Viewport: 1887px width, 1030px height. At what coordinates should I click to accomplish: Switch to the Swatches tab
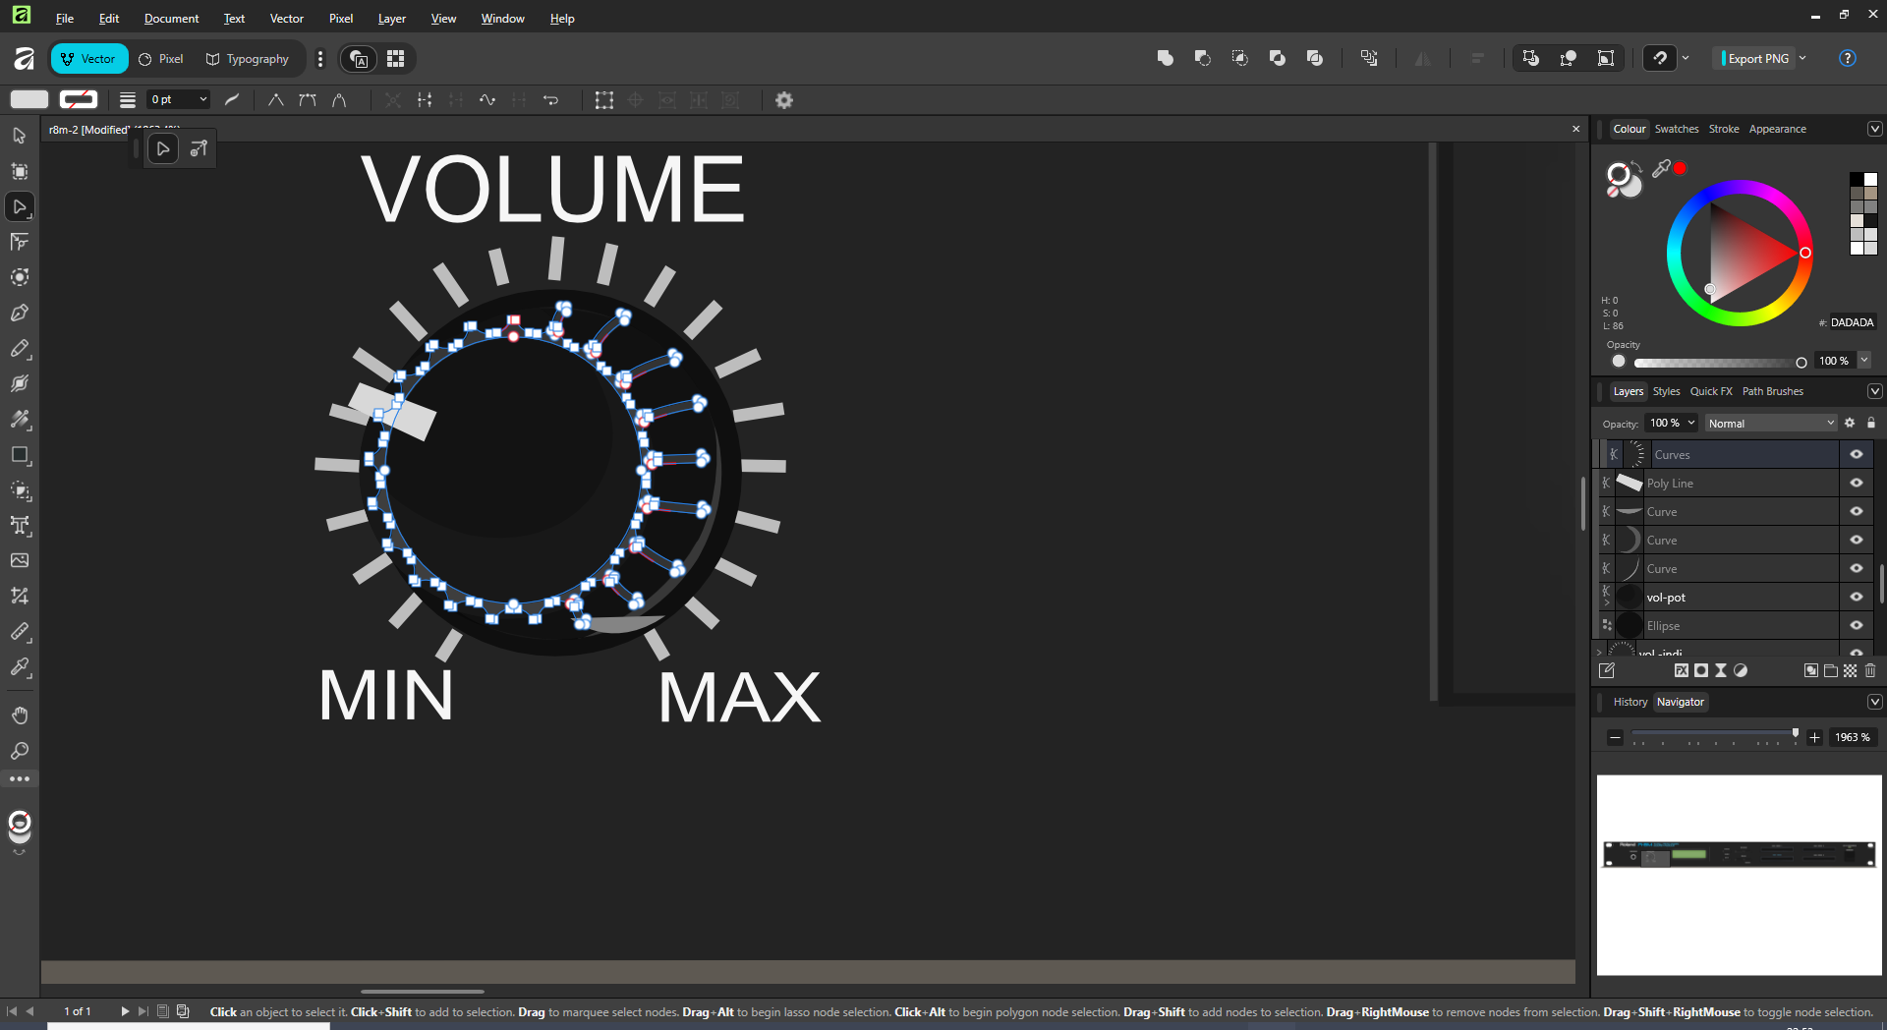pyautogui.click(x=1676, y=129)
